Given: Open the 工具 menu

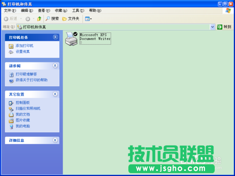Looking at the screenshot, I should (x=78, y=10).
